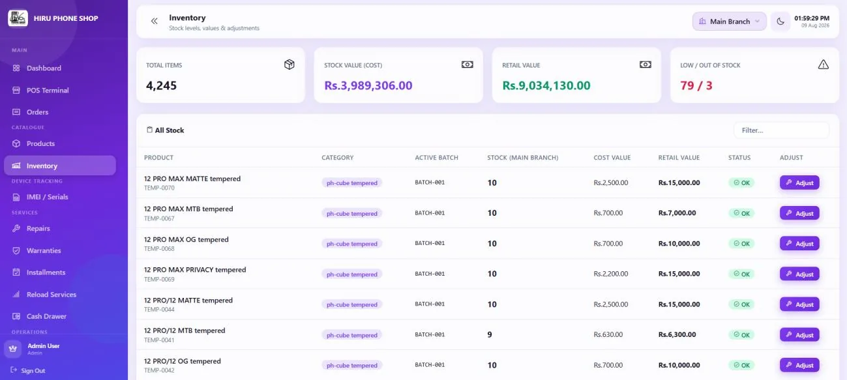Click the Low Stock warning triangle icon
Viewport: 847px width, 380px height.
coord(824,65)
